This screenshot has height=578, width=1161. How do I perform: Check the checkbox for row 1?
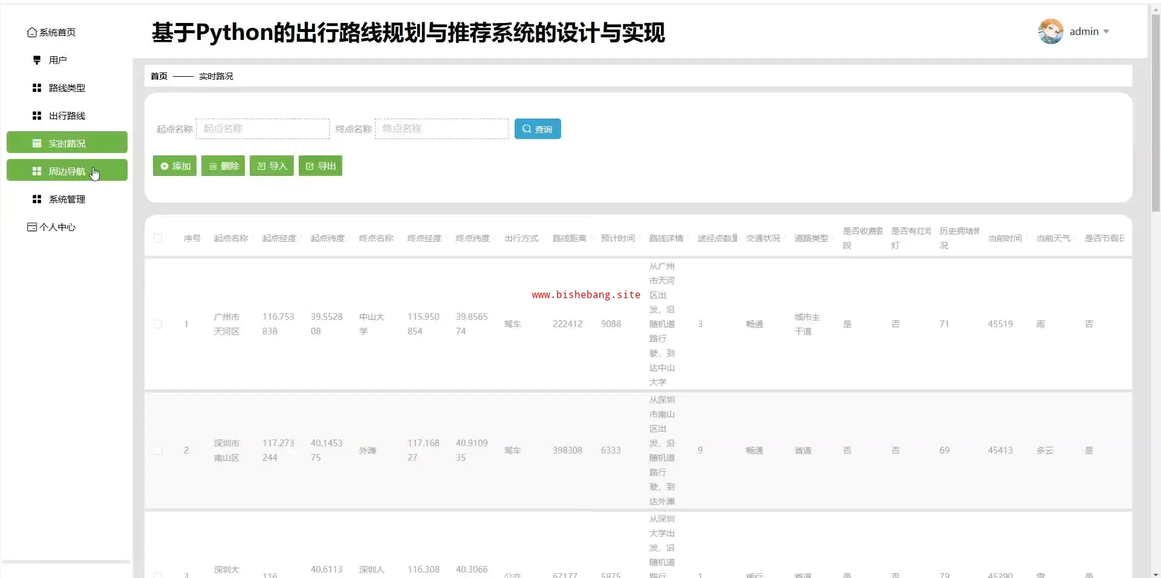point(158,324)
